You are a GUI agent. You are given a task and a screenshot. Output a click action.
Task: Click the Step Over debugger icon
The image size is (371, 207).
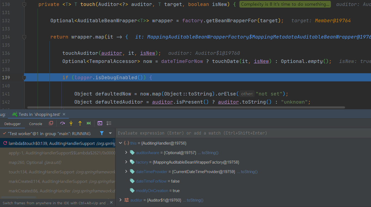(x=62, y=123)
